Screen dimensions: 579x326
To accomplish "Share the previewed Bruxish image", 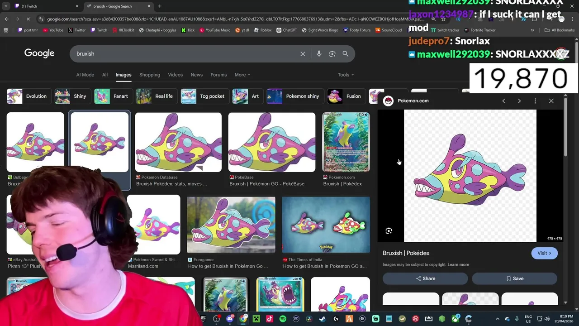I will pos(425,278).
